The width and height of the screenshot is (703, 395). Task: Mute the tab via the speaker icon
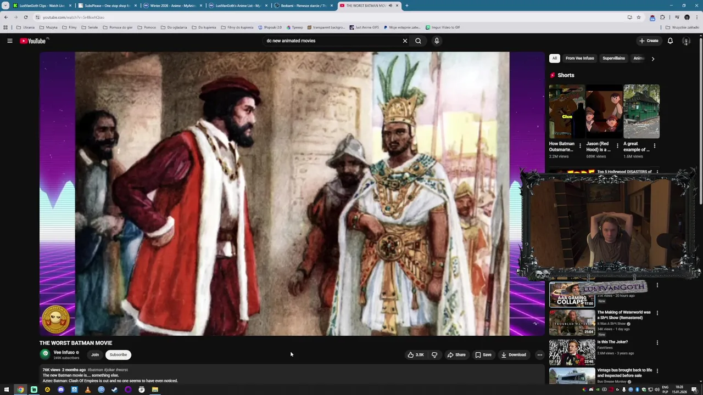390,5
